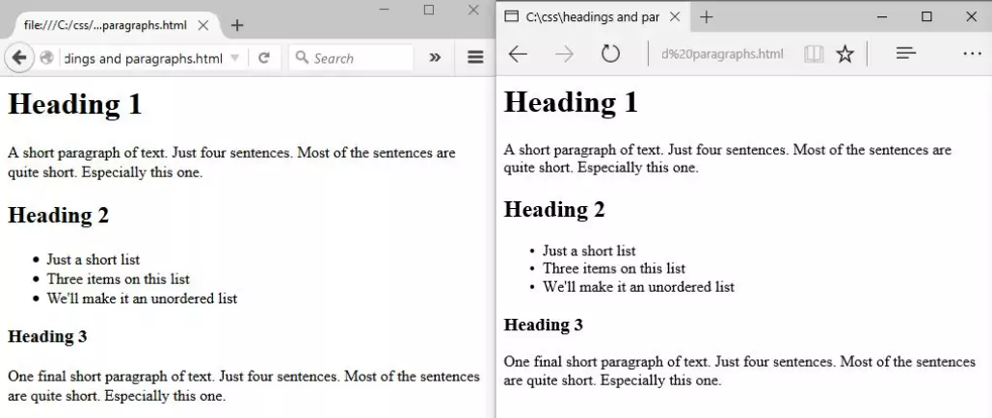992x418 pixels.
Task: Click final paragraph under Heading 3 in Edge
Action: (739, 371)
